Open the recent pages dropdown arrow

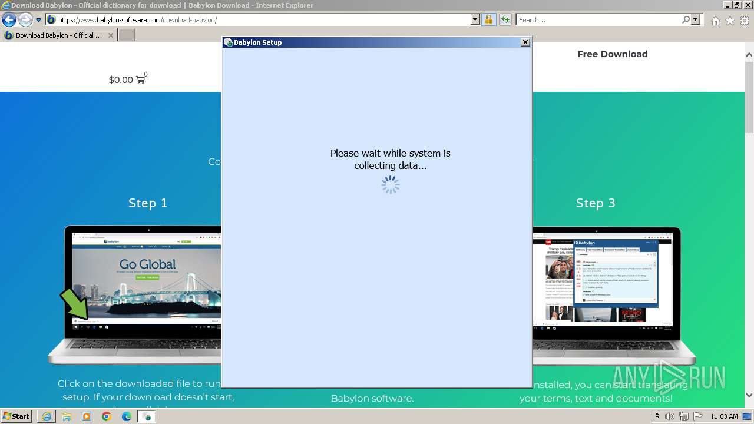click(38, 20)
